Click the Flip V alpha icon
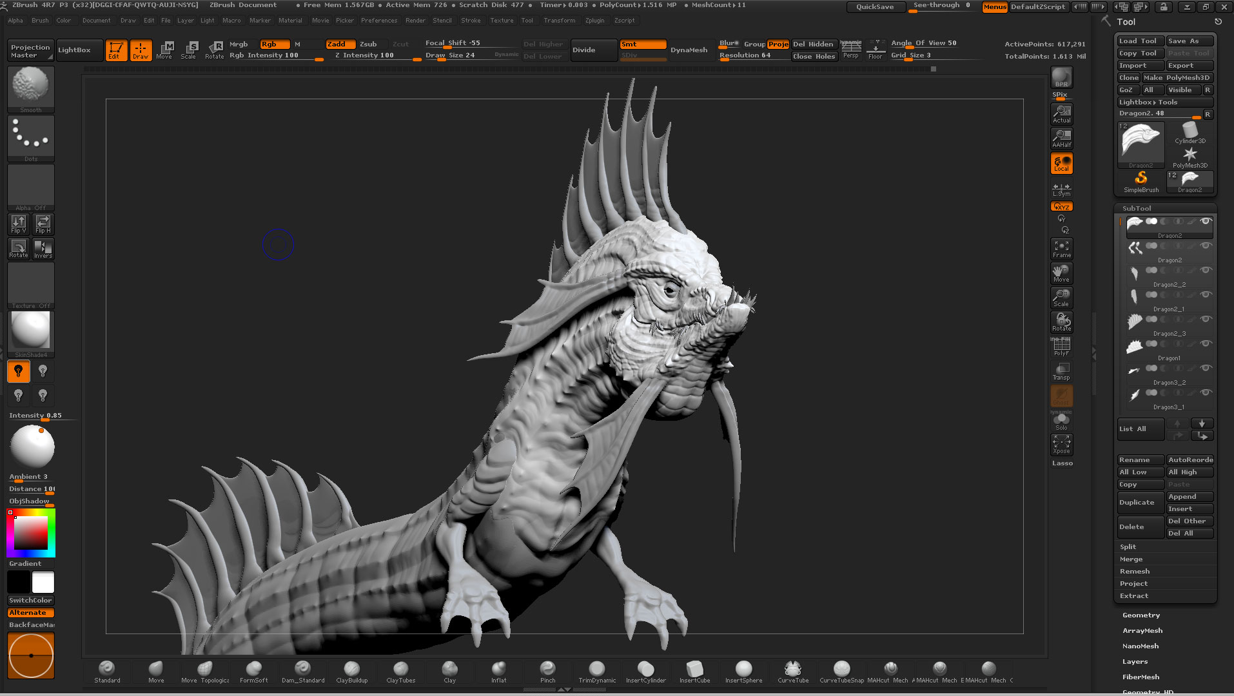Viewport: 1234px width, 696px height. coord(19,224)
